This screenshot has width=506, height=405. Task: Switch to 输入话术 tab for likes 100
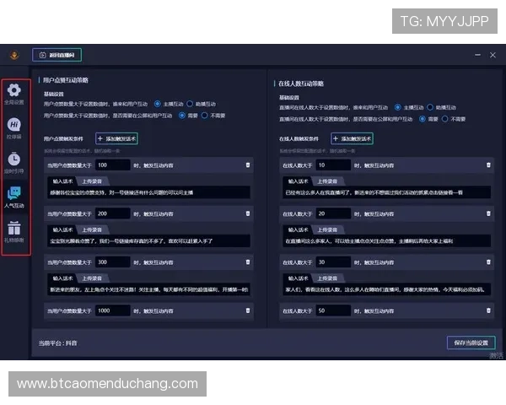pos(62,181)
